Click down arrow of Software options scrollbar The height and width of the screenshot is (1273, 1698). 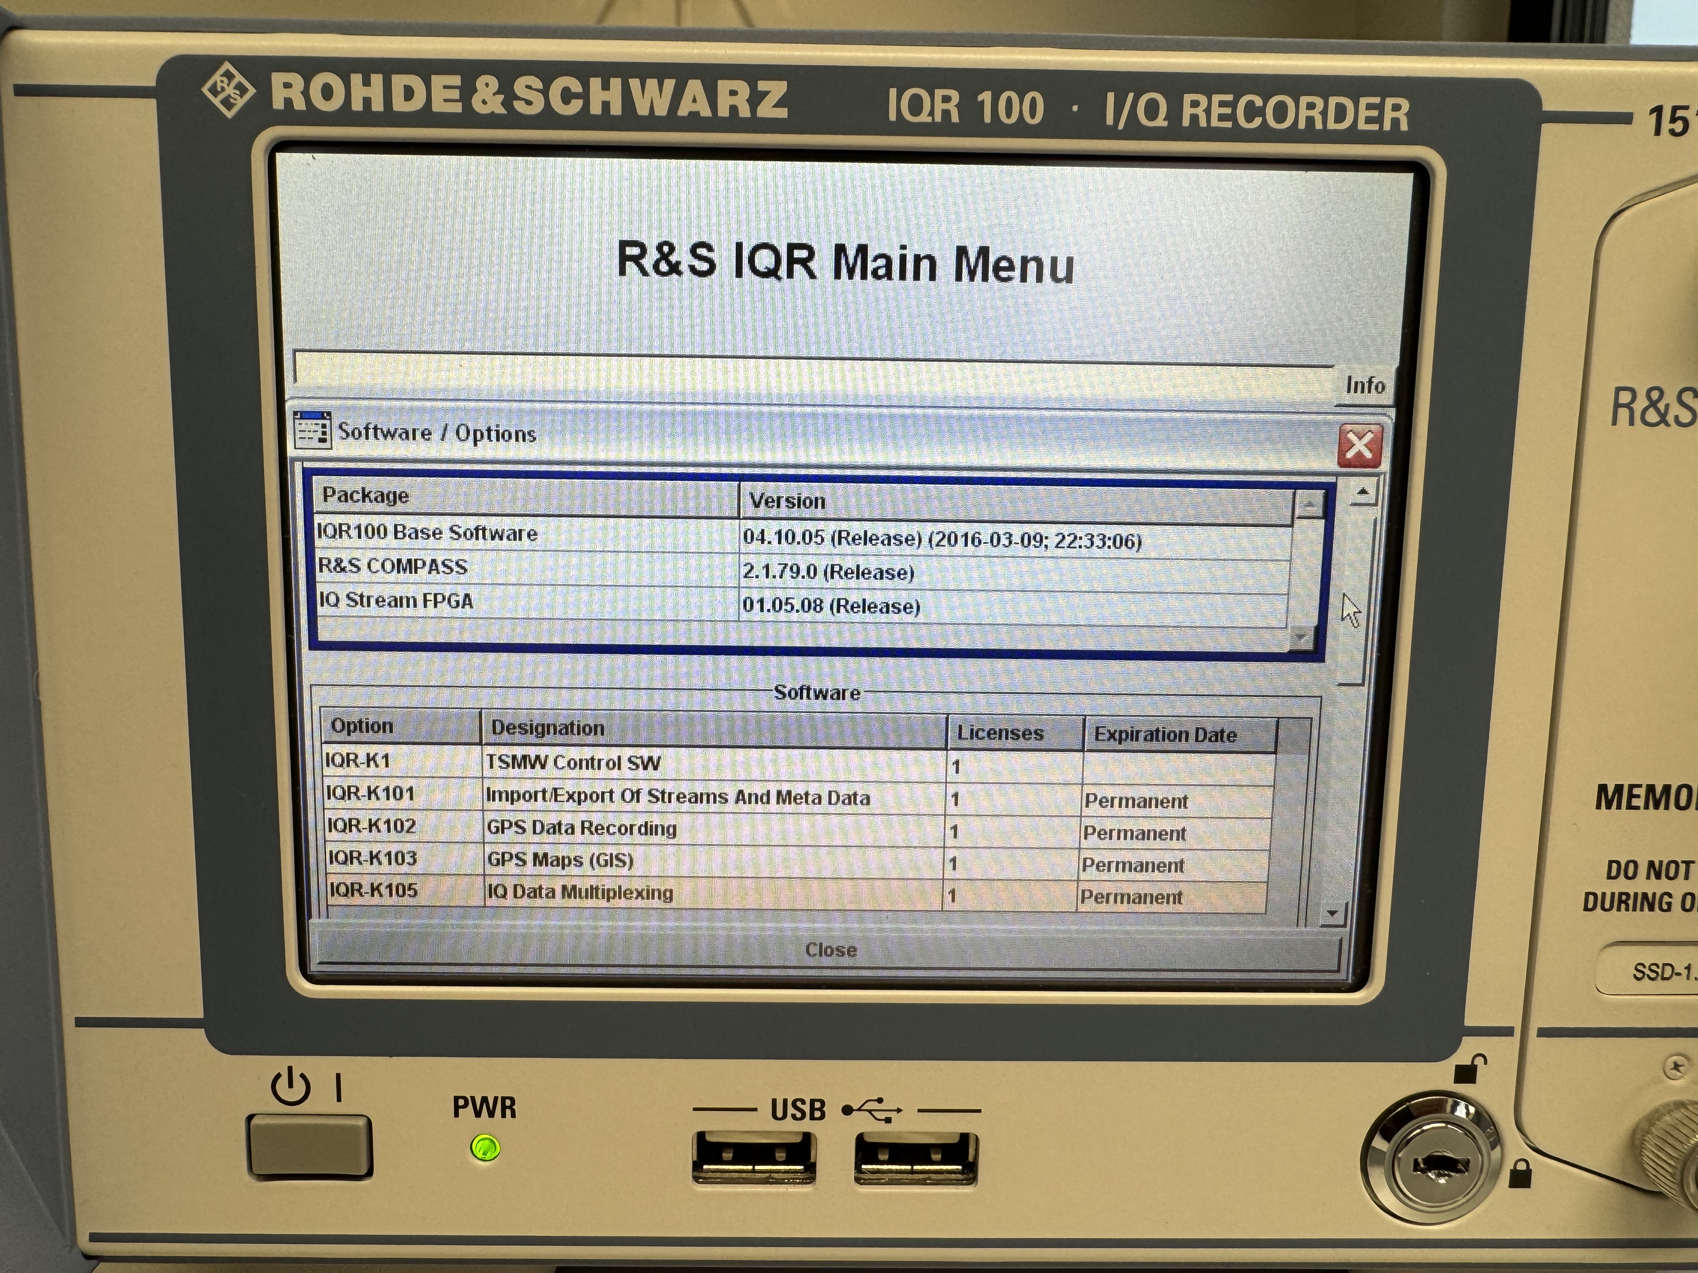[x=1332, y=913]
